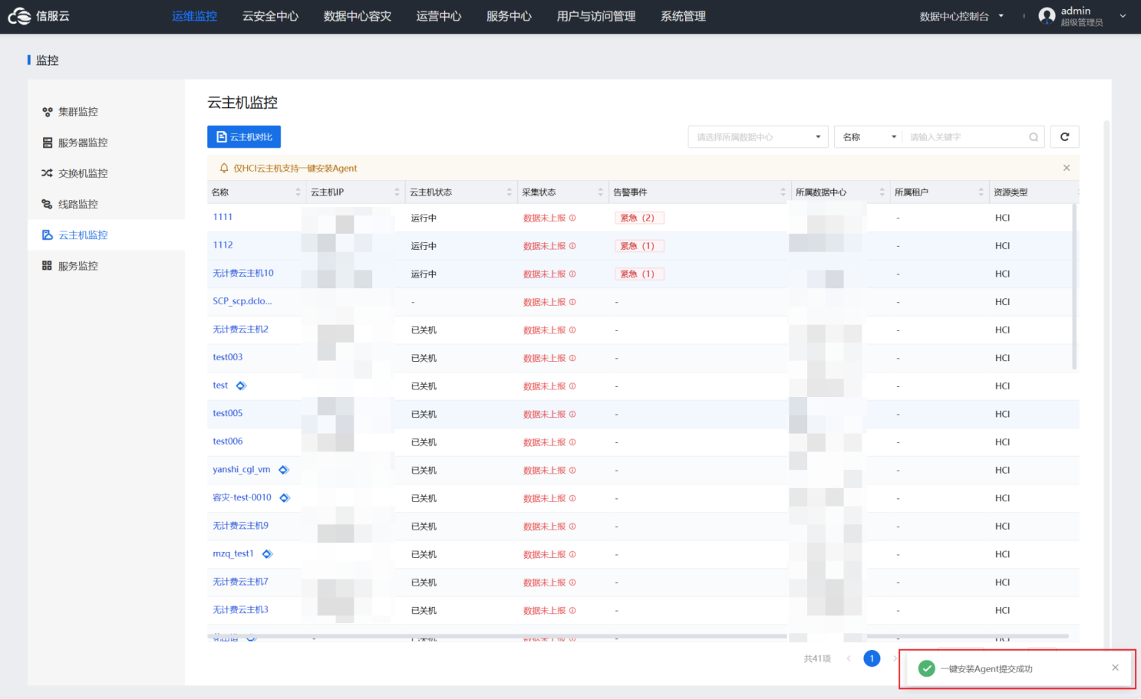Click the tag icon beside 容灾-test-0010
This screenshot has height=699, width=1141.
pos(284,497)
